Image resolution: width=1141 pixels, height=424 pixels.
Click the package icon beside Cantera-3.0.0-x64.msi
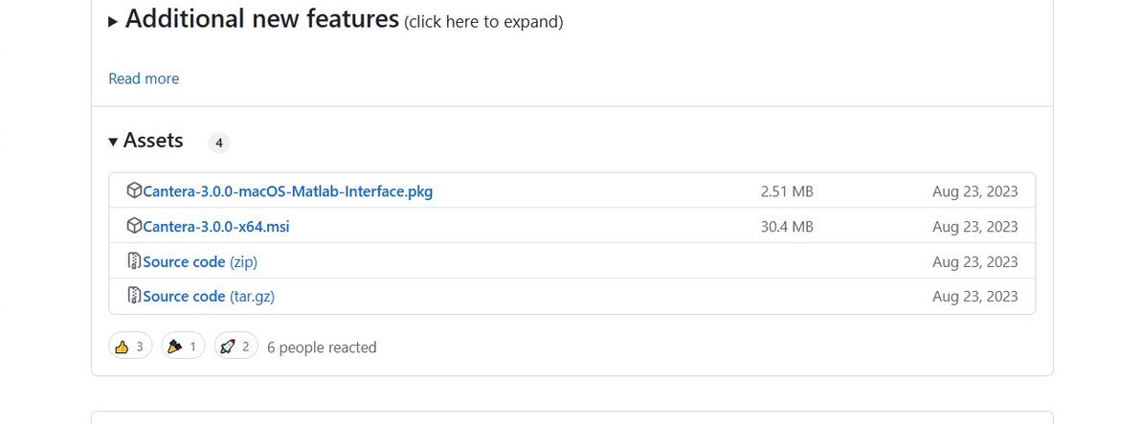tap(134, 226)
